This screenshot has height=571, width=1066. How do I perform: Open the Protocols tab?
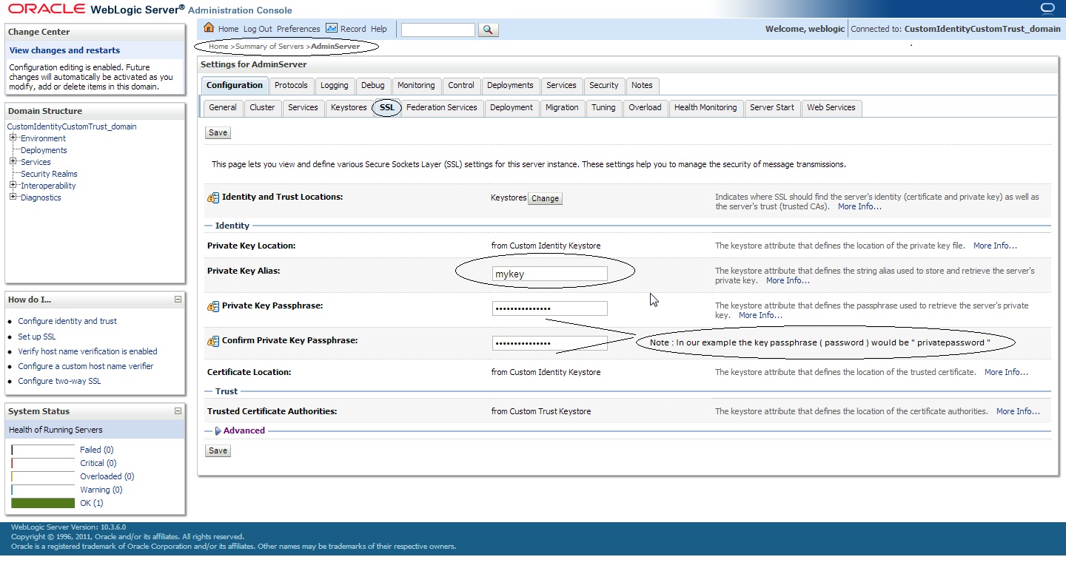291,86
